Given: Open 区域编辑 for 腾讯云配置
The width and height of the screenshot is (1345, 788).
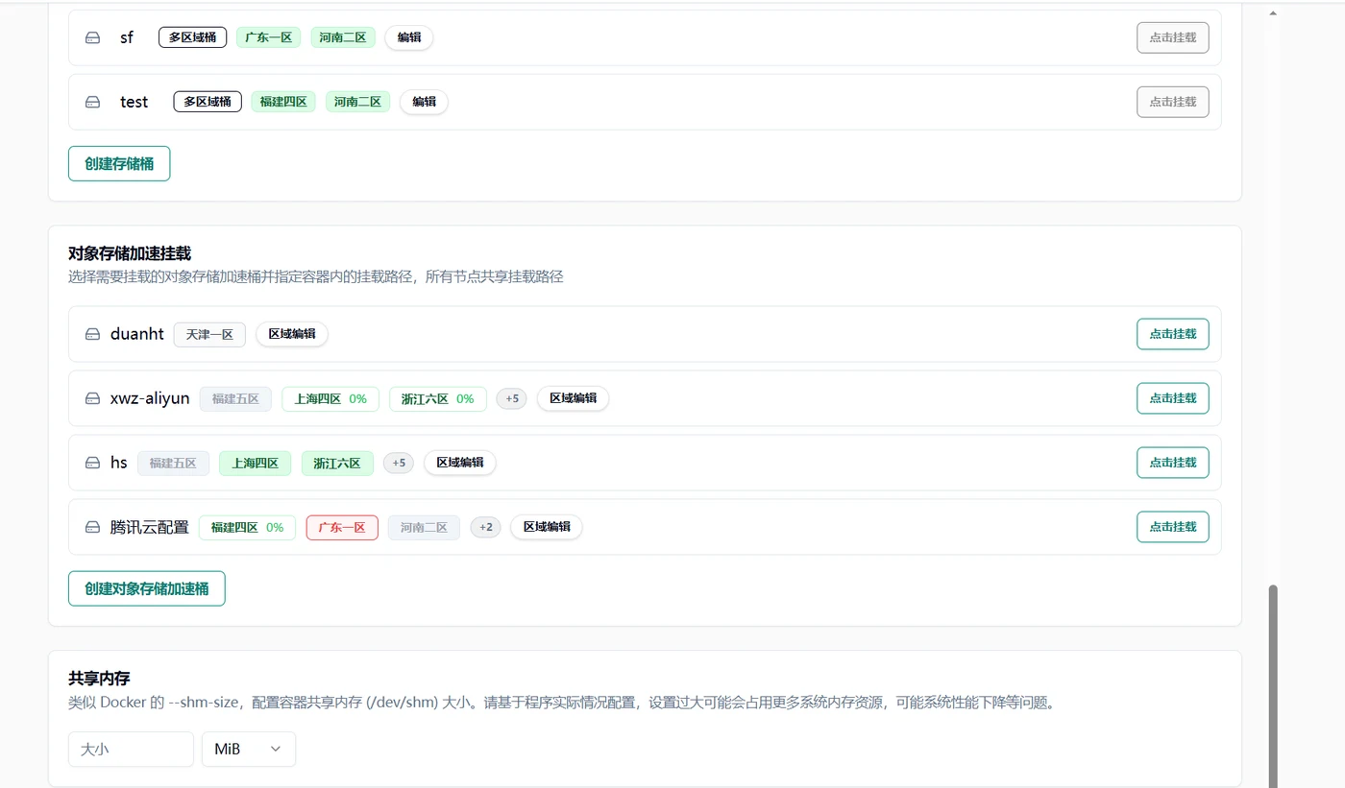Looking at the screenshot, I should (x=547, y=527).
